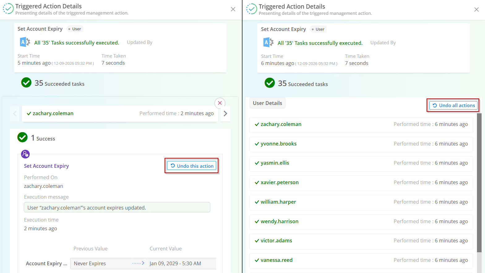Dismiss zachary.coleman detail with red X
This screenshot has width=485, height=273.
(x=220, y=103)
